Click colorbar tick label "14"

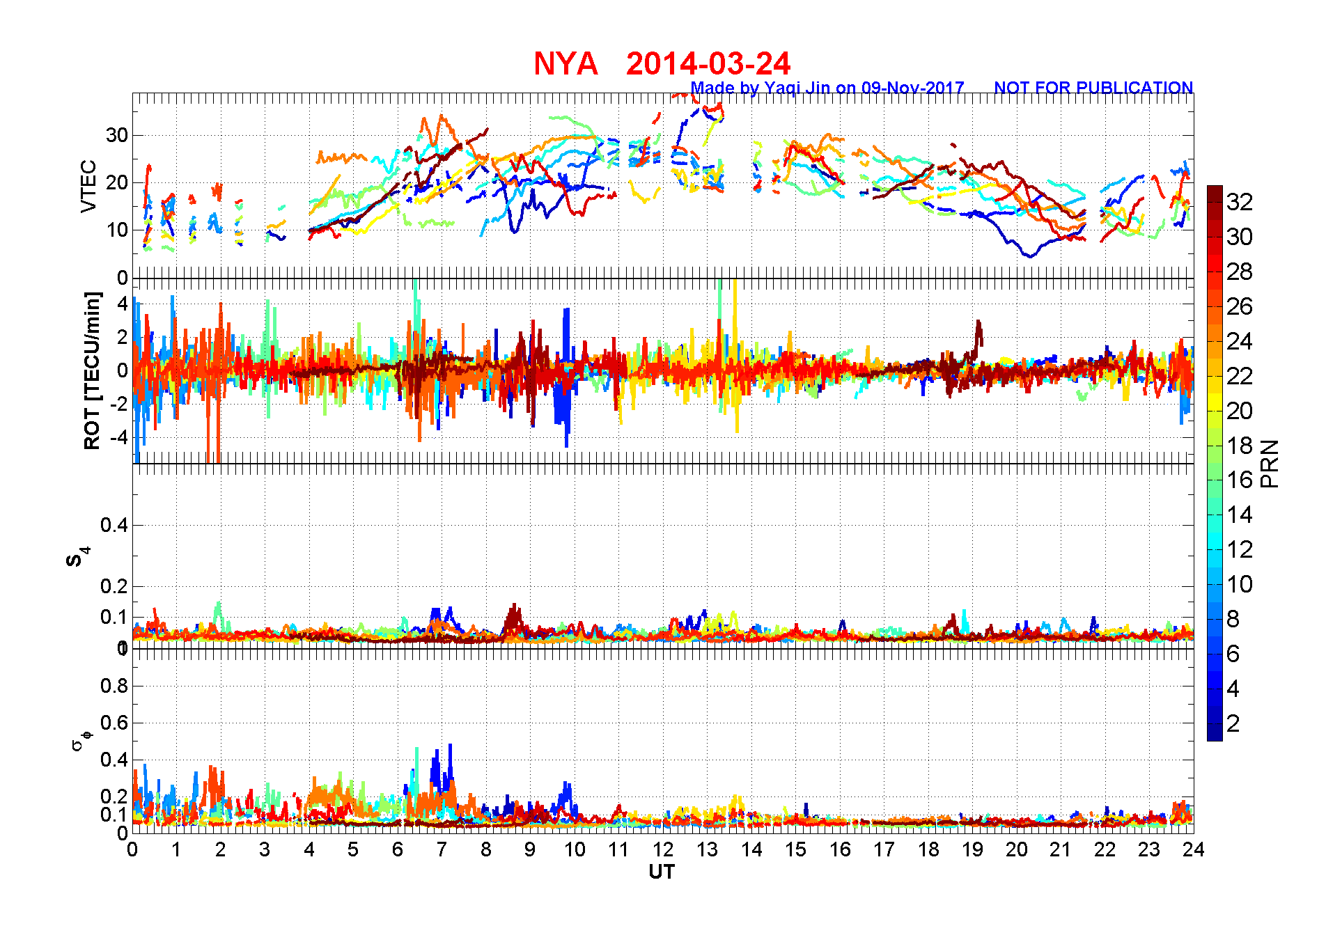1240,515
